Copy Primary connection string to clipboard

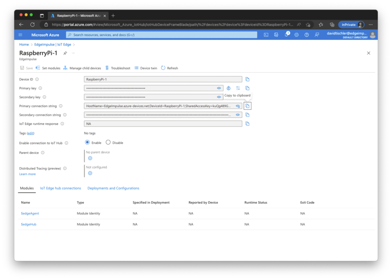click(x=247, y=106)
